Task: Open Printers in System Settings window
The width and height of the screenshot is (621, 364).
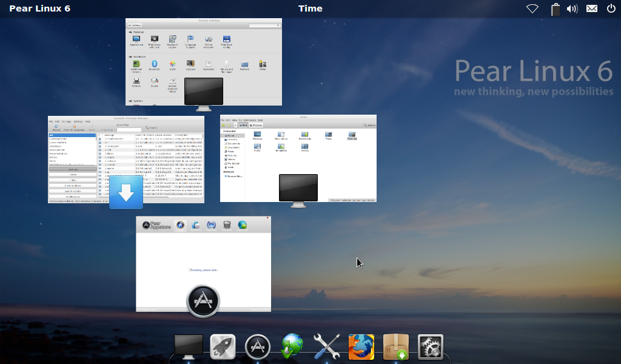Action: tap(136, 83)
